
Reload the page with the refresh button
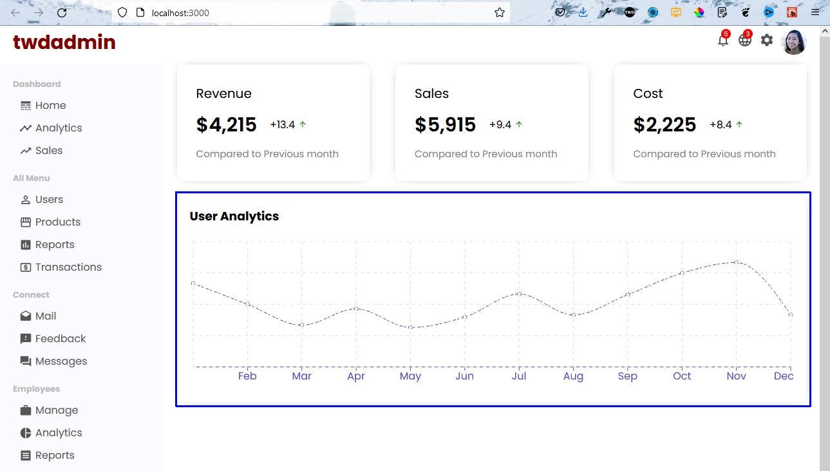coord(62,12)
